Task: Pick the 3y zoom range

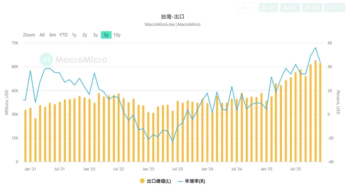Action: [x=95, y=35]
